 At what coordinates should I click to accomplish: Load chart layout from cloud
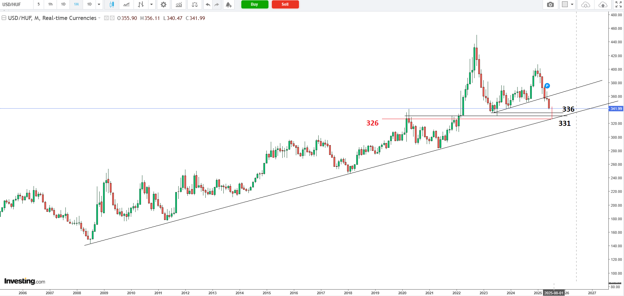pyautogui.click(x=585, y=4)
